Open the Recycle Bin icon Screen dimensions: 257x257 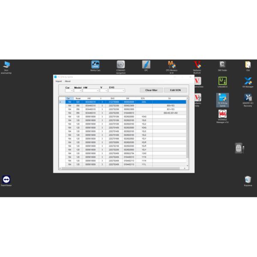click(x=248, y=179)
